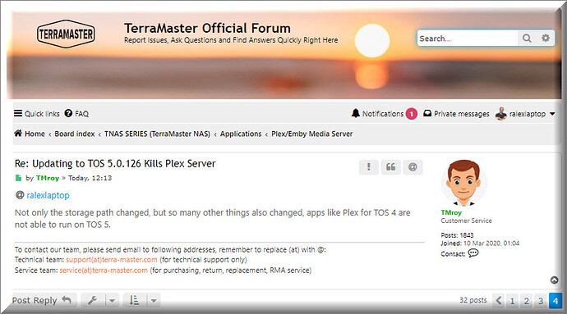Open TMroy profile name under avatar
The image size is (567, 314).
[x=451, y=212]
